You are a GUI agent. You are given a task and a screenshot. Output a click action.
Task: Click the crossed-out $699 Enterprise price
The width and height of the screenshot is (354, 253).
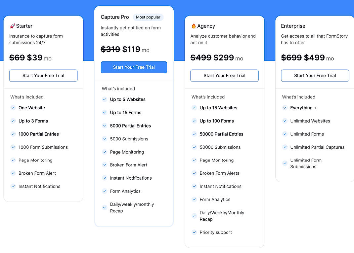[x=290, y=57]
